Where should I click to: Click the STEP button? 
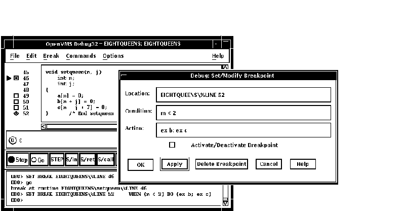[x=57, y=160]
